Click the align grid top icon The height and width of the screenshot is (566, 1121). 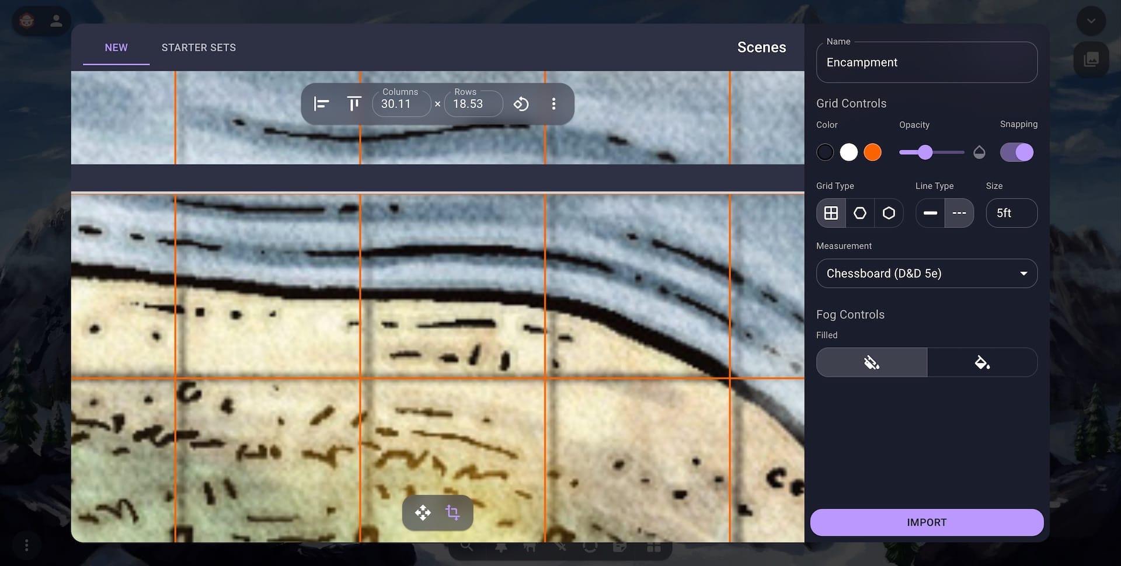coord(354,104)
